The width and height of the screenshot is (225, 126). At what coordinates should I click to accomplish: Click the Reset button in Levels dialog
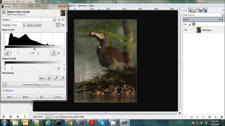(x=26, y=97)
